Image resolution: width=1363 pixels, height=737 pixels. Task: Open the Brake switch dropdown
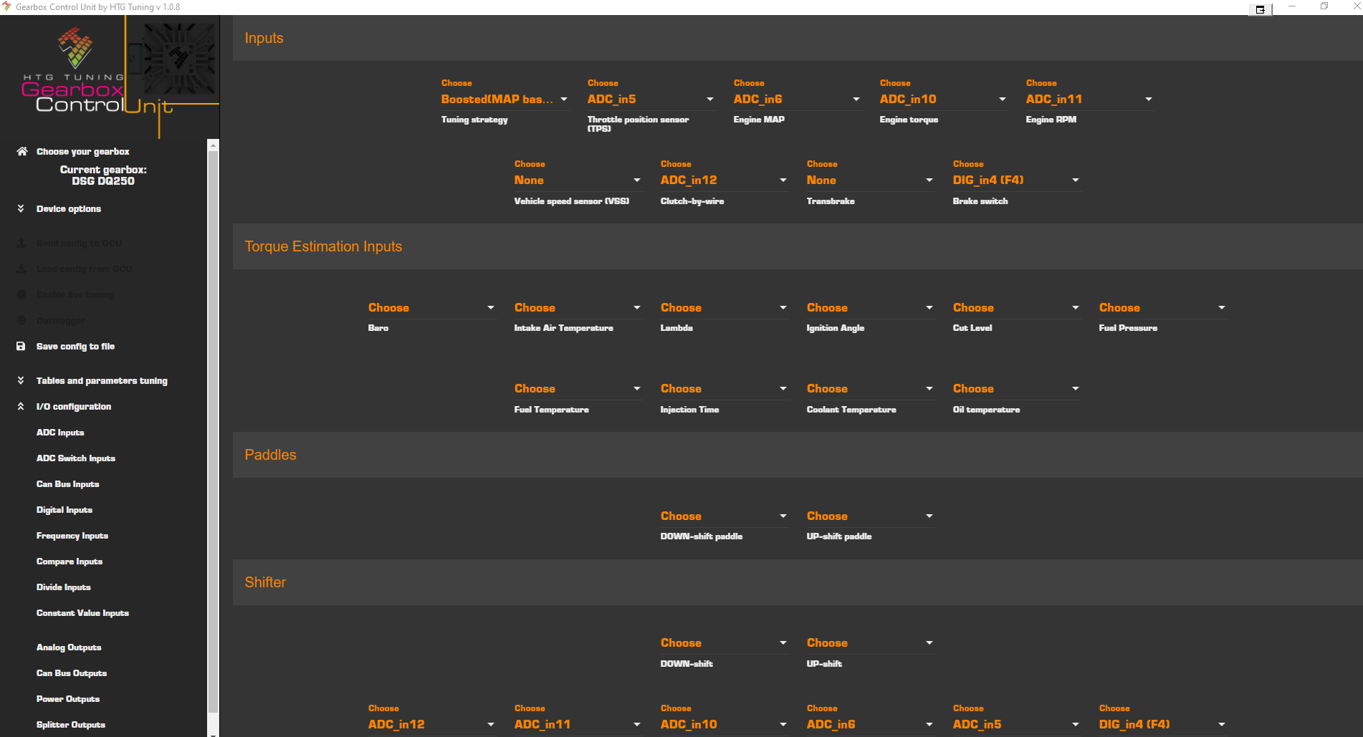[x=1015, y=180]
